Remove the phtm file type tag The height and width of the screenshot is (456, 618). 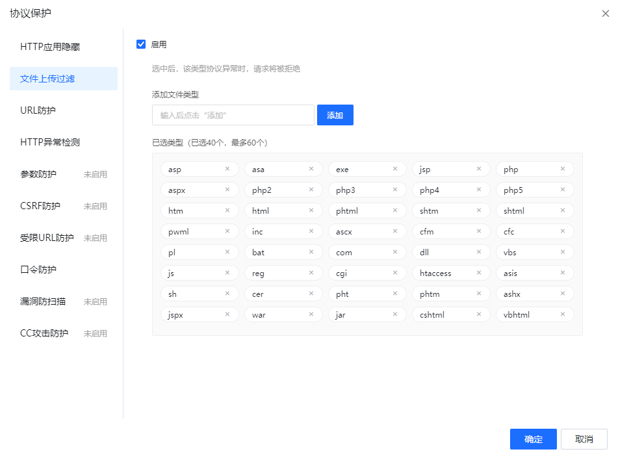pos(479,293)
